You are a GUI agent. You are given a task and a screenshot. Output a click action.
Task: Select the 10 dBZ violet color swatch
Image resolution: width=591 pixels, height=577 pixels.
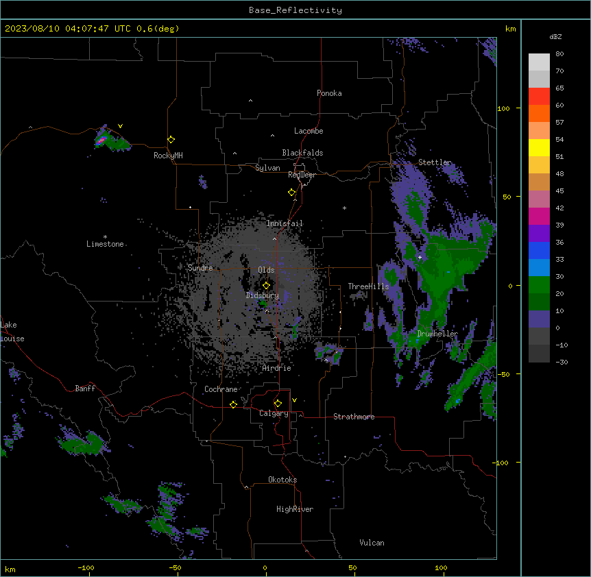[539, 319]
